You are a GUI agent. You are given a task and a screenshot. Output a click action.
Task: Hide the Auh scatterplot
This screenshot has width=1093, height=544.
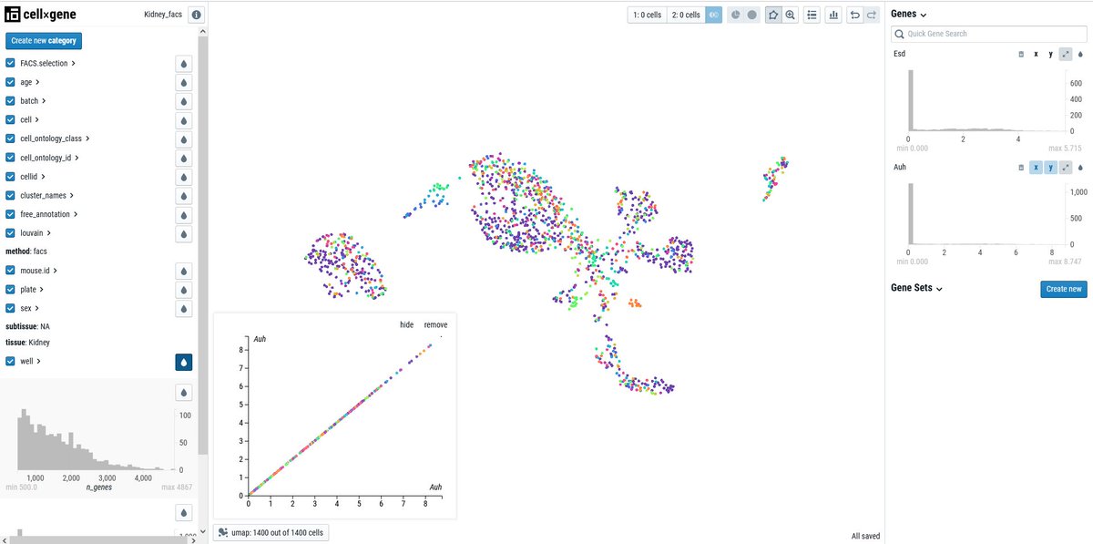coord(406,323)
